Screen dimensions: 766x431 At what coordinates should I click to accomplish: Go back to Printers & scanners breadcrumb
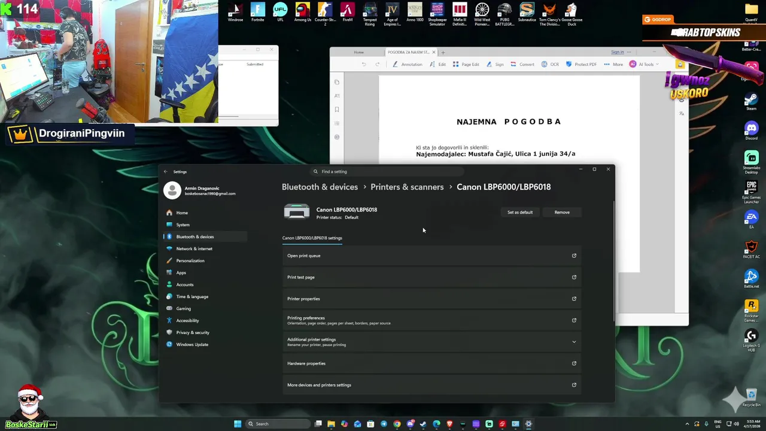tap(407, 187)
